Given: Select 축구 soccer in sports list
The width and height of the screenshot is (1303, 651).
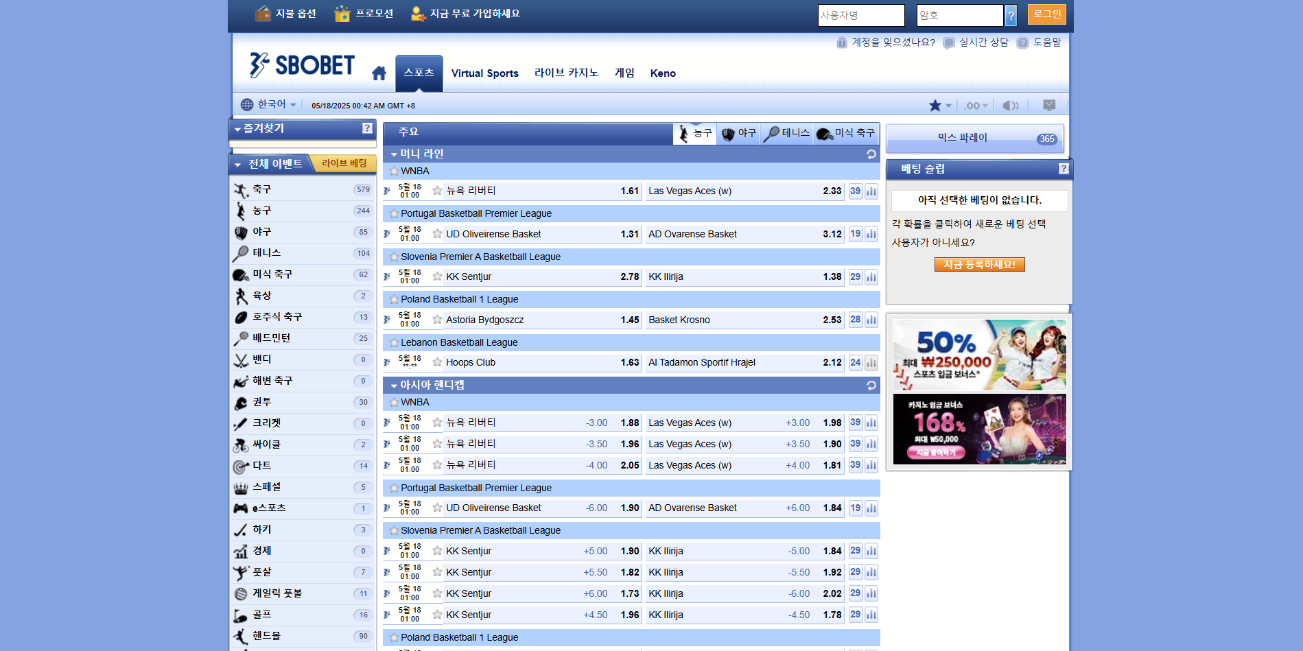Looking at the screenshot, I should (303, 189).
